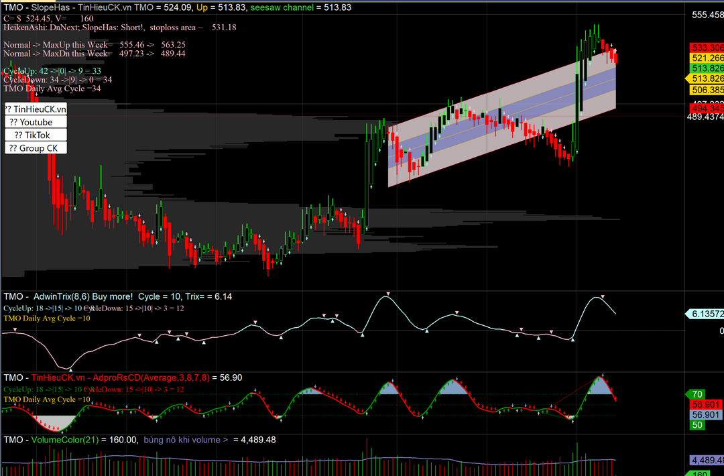Select the Group CK button

(x=36, y=148)
